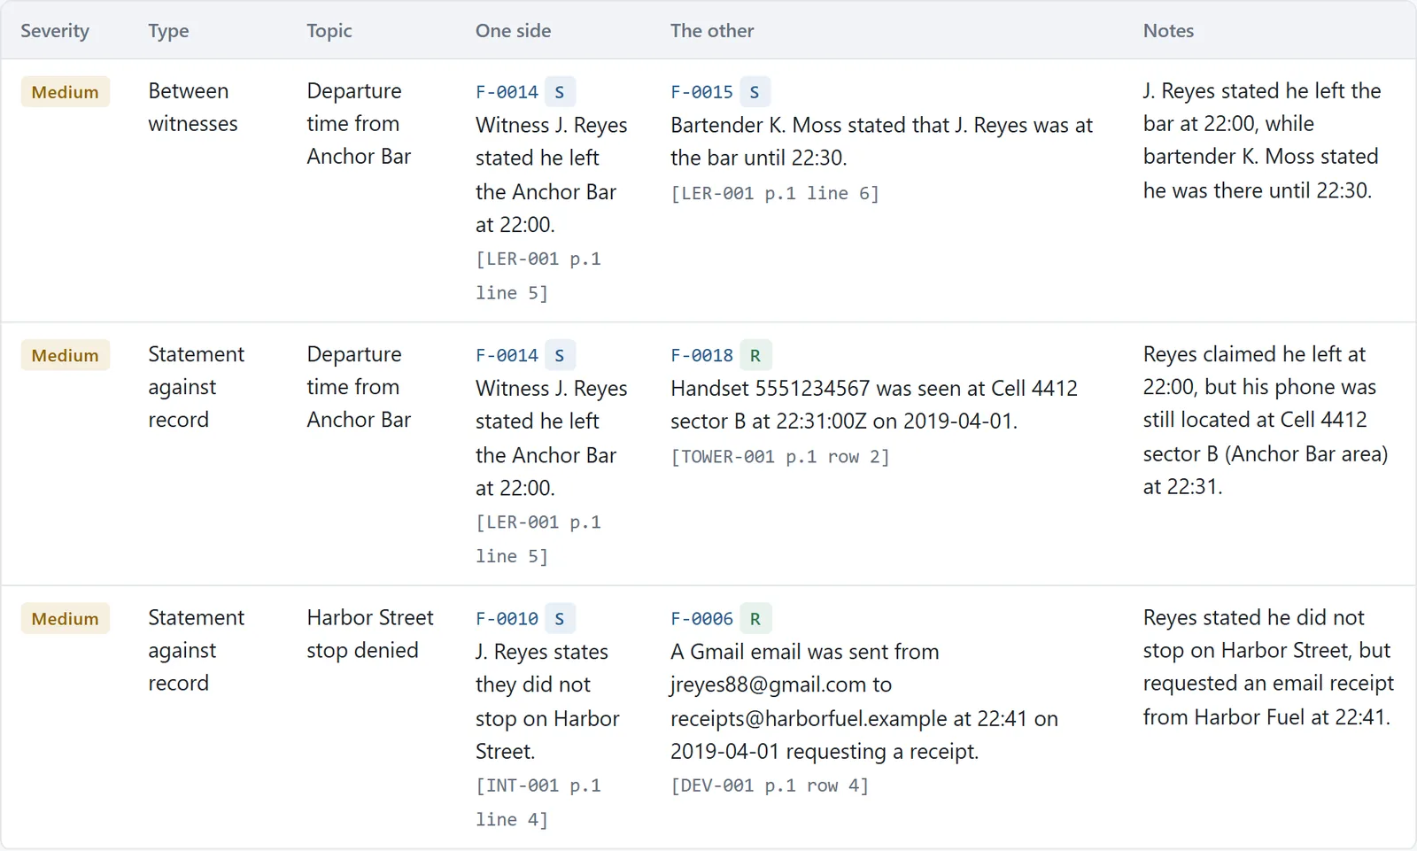
Task: Click the note starting 'Reyes claimed he left'
Action: click(1266, 421)
